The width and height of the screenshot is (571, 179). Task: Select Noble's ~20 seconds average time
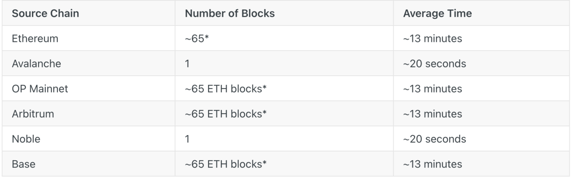tap(434, 139)
